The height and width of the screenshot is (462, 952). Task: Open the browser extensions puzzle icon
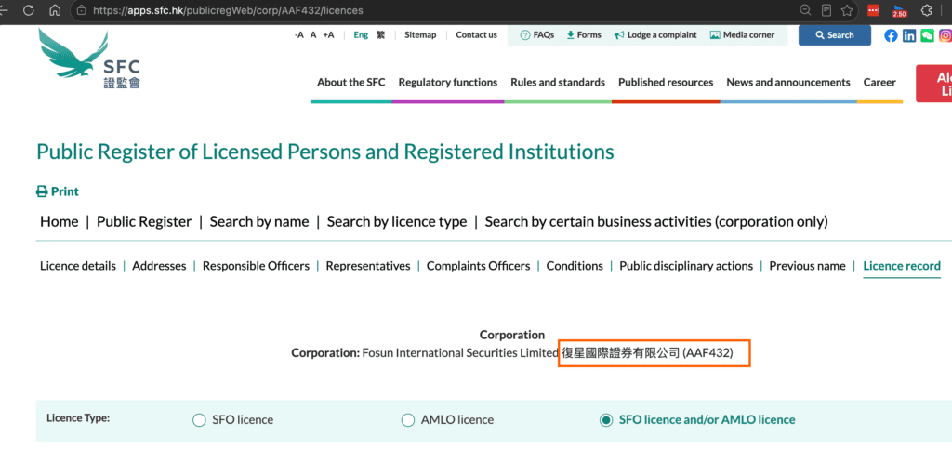(x=927, y=10)
